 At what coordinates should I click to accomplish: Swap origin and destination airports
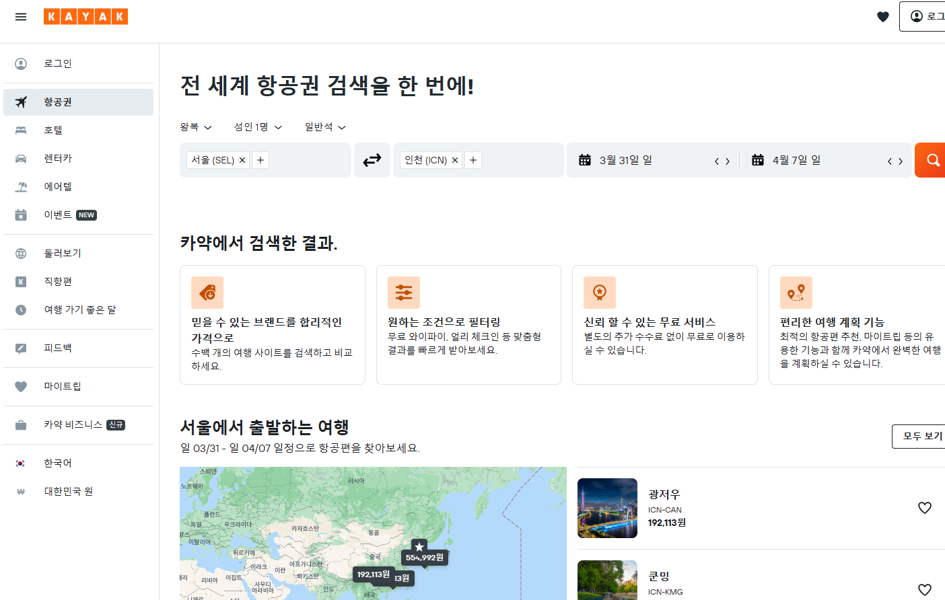[x=372, y=159]
